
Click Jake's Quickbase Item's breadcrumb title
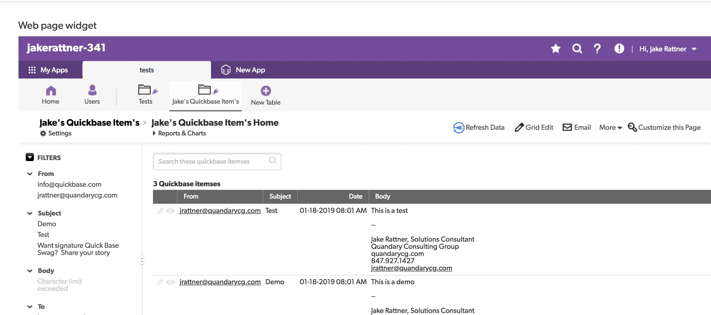coord(89,122)
